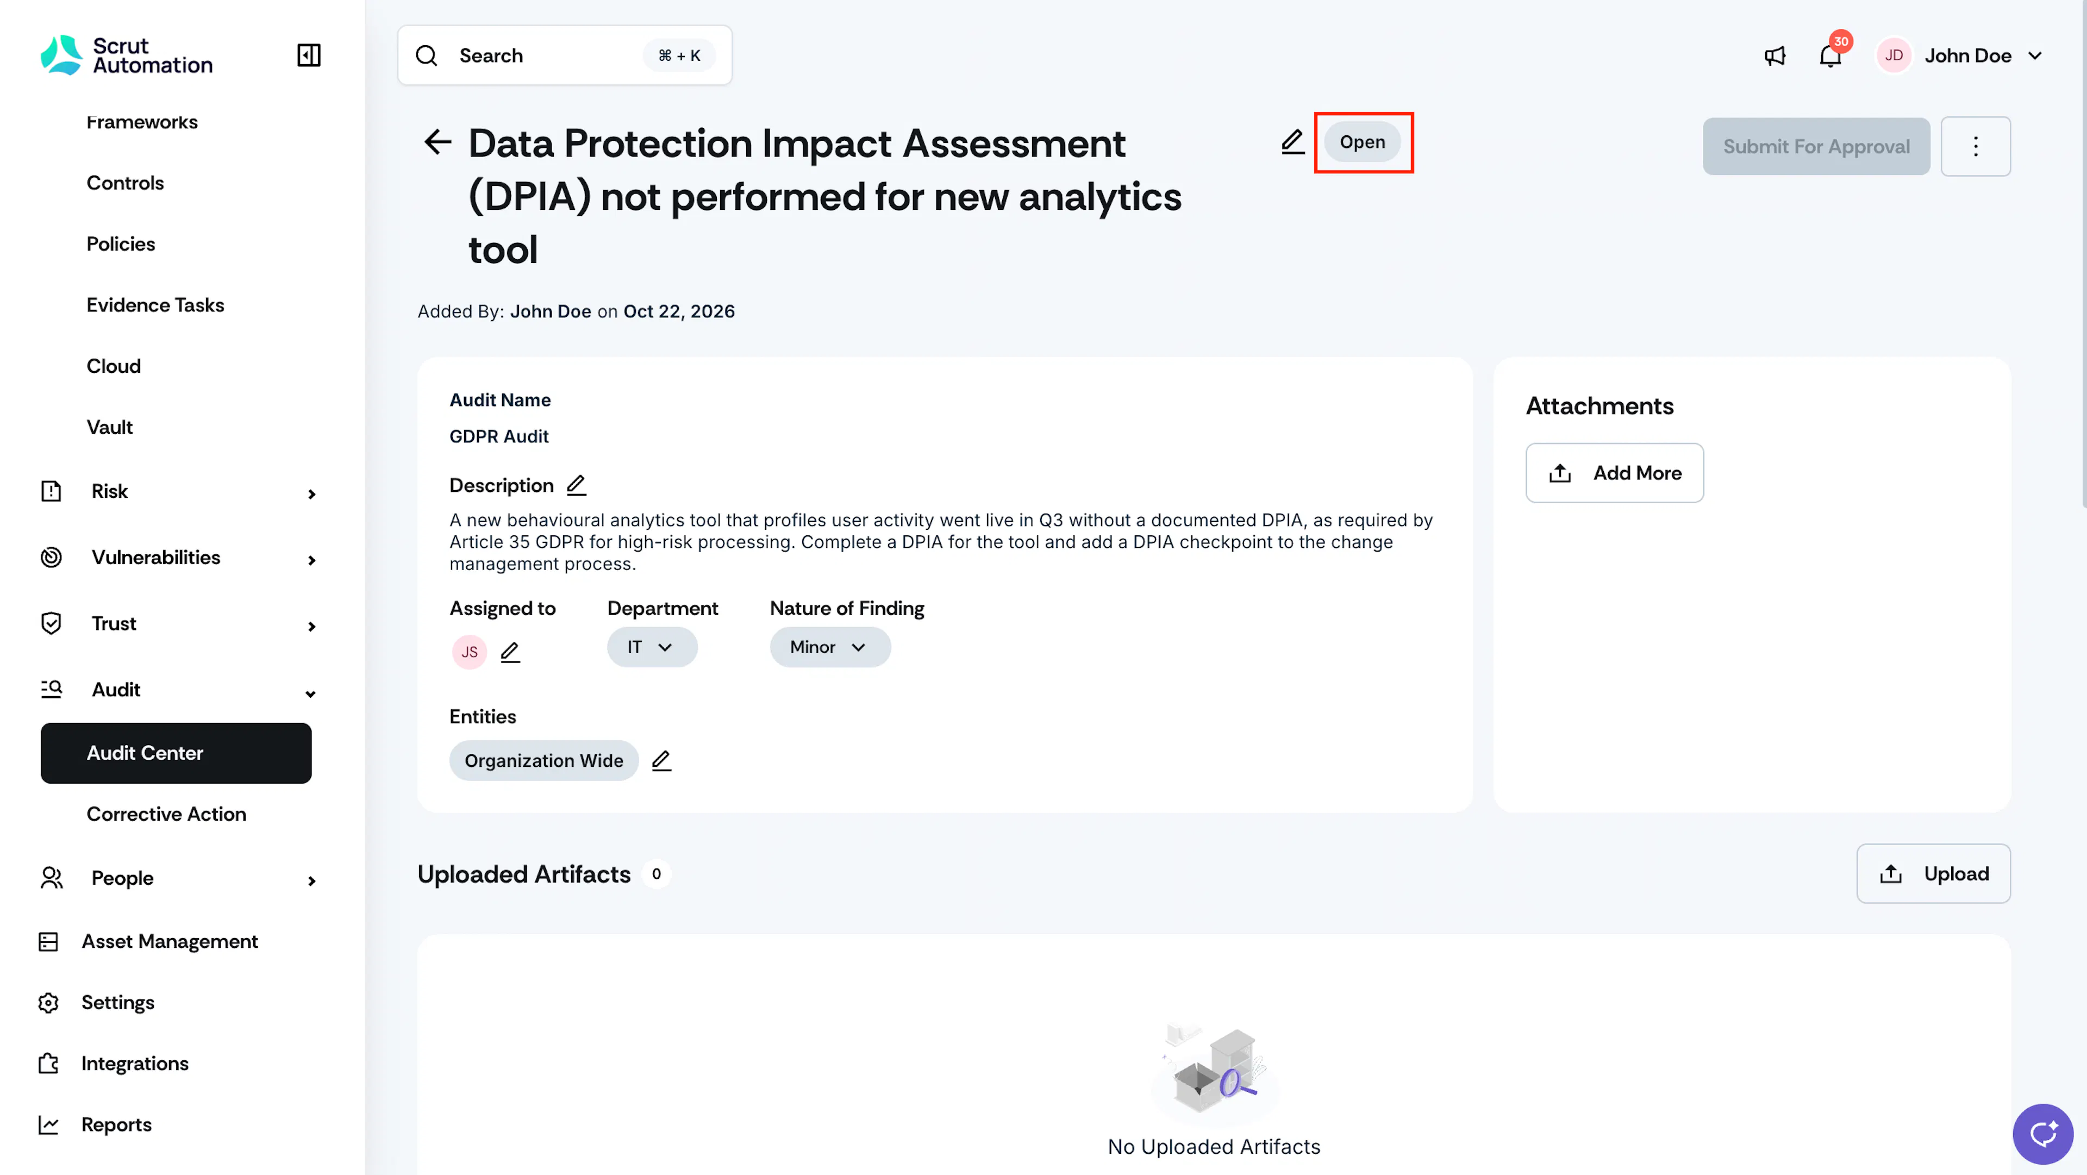The width and height of the screenshot is (2087, 1175).
Task: Click the Uploaded Artifacts count badge
Action: 656,873
